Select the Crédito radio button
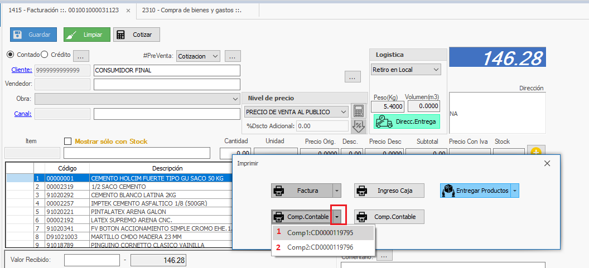 point(45,55)
